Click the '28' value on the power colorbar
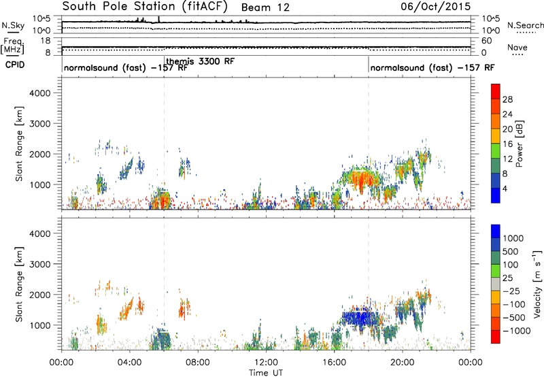Screen dimensions: 544x377 click(507, 99)
